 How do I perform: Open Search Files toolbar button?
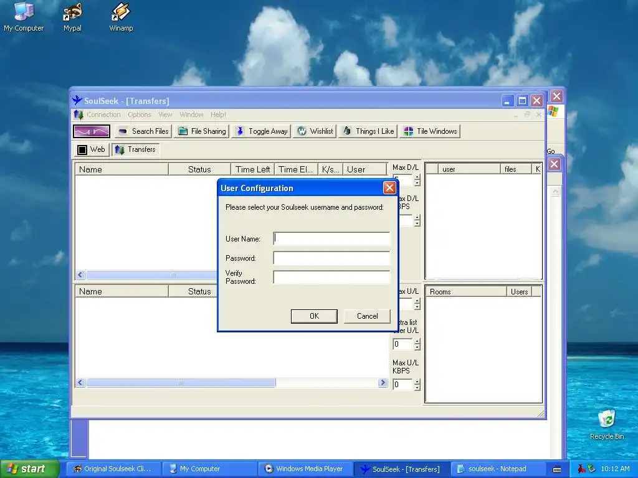[143, 131]
